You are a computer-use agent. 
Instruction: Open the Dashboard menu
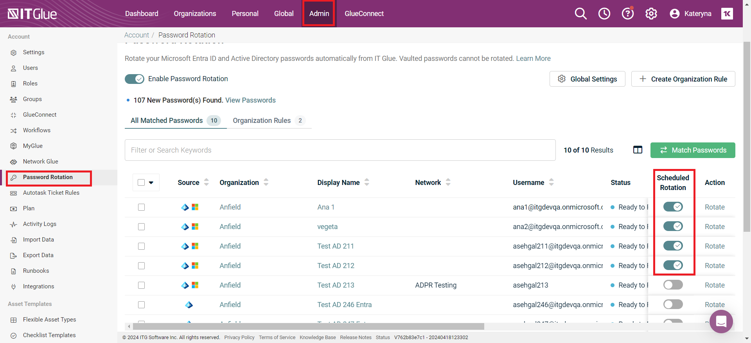pos(142,14)
